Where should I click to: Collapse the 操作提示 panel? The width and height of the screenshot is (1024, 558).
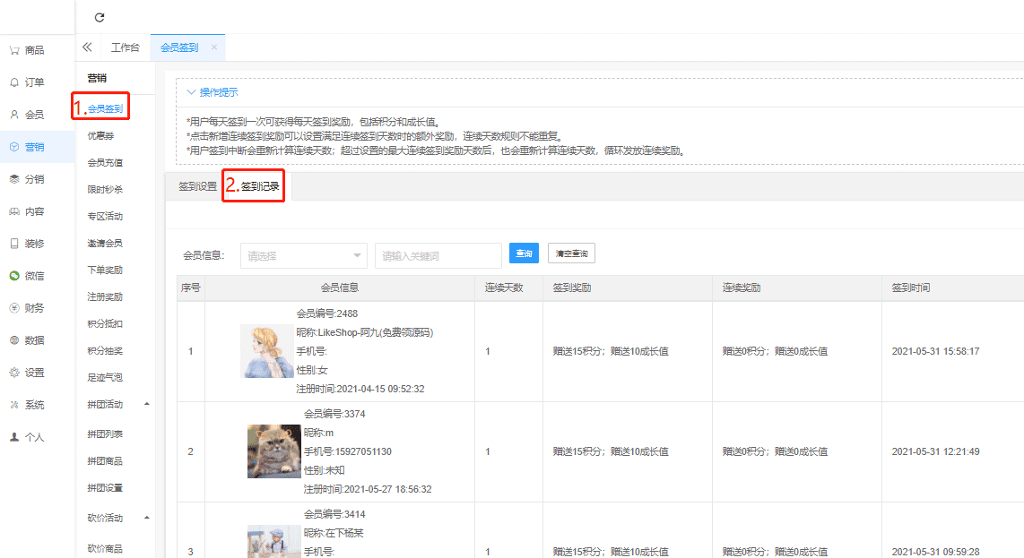coord(192,92)
